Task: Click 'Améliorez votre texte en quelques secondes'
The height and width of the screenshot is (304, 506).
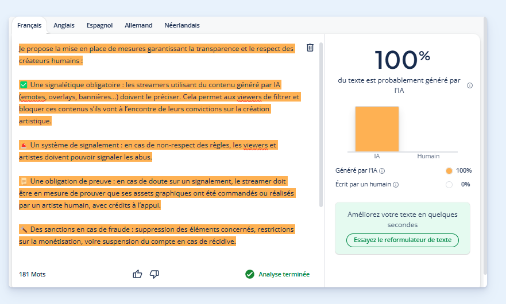Action: tap(403, 220)
